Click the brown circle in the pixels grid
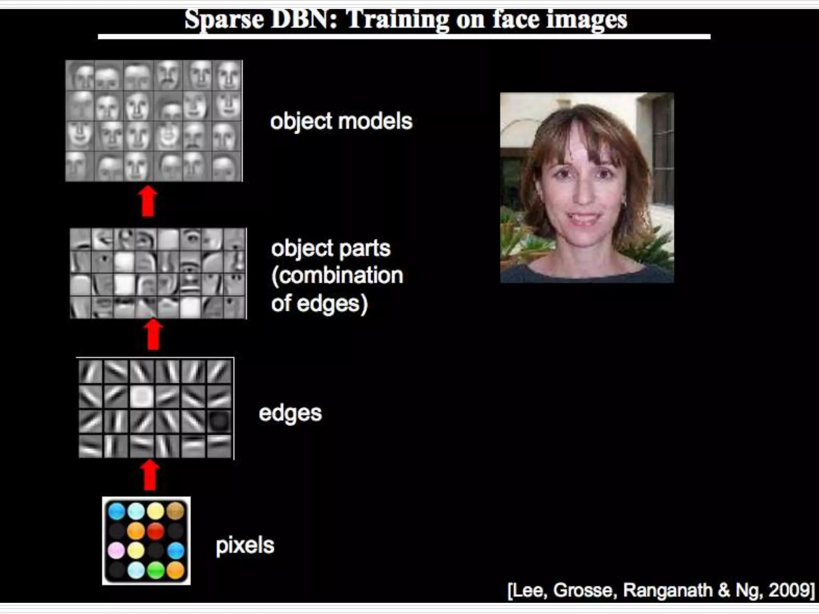The height and width of the screenshot is (614, 819). point(175,511)
